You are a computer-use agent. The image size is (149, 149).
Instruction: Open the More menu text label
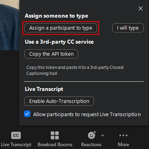(123, 145)
